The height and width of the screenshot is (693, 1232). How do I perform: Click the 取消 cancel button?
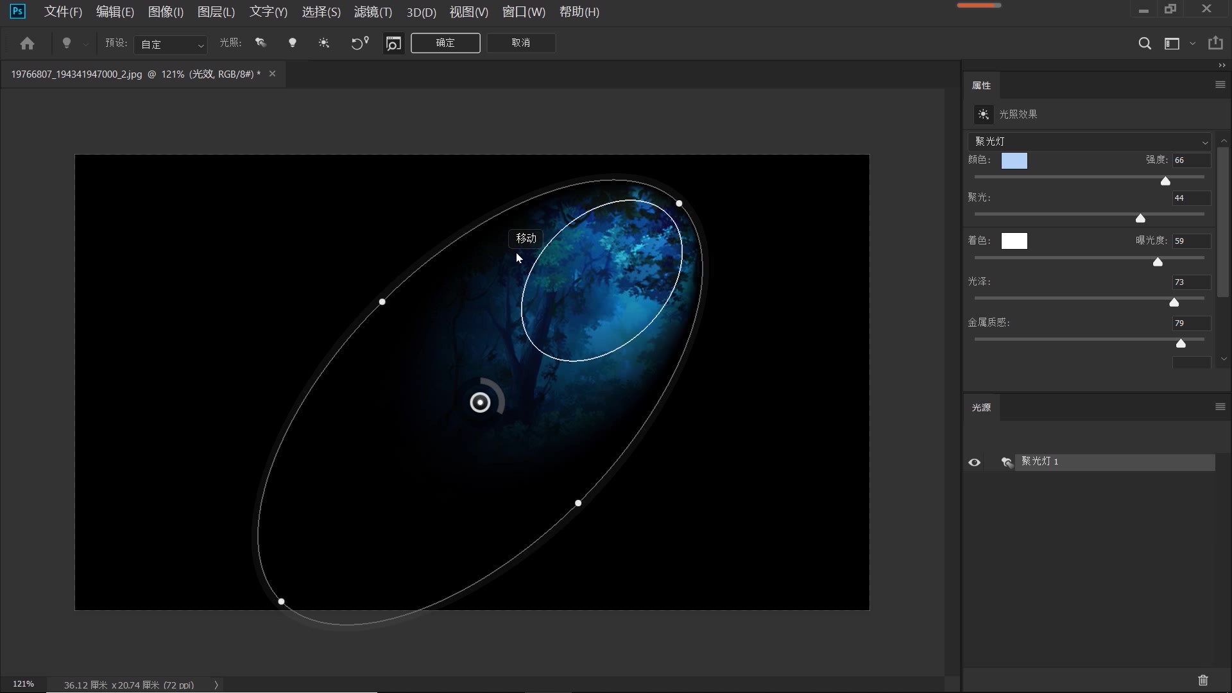521,43
